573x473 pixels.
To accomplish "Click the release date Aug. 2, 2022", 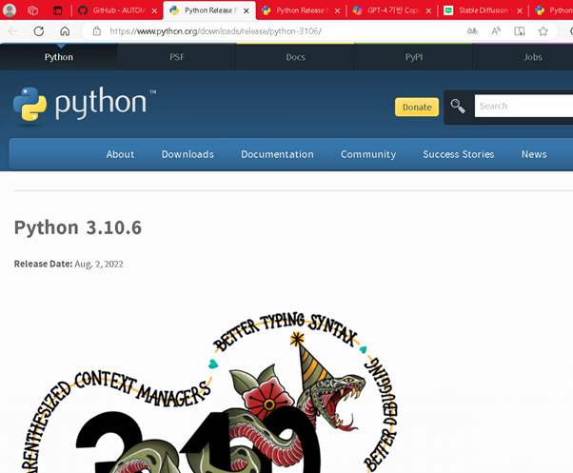I will point(99,264).
